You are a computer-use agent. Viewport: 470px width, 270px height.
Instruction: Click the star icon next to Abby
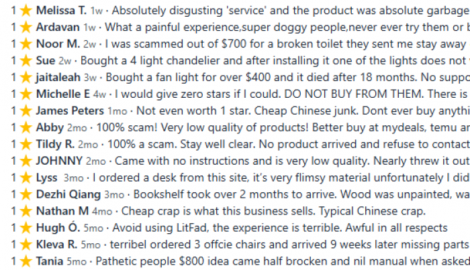click(26, 128)
